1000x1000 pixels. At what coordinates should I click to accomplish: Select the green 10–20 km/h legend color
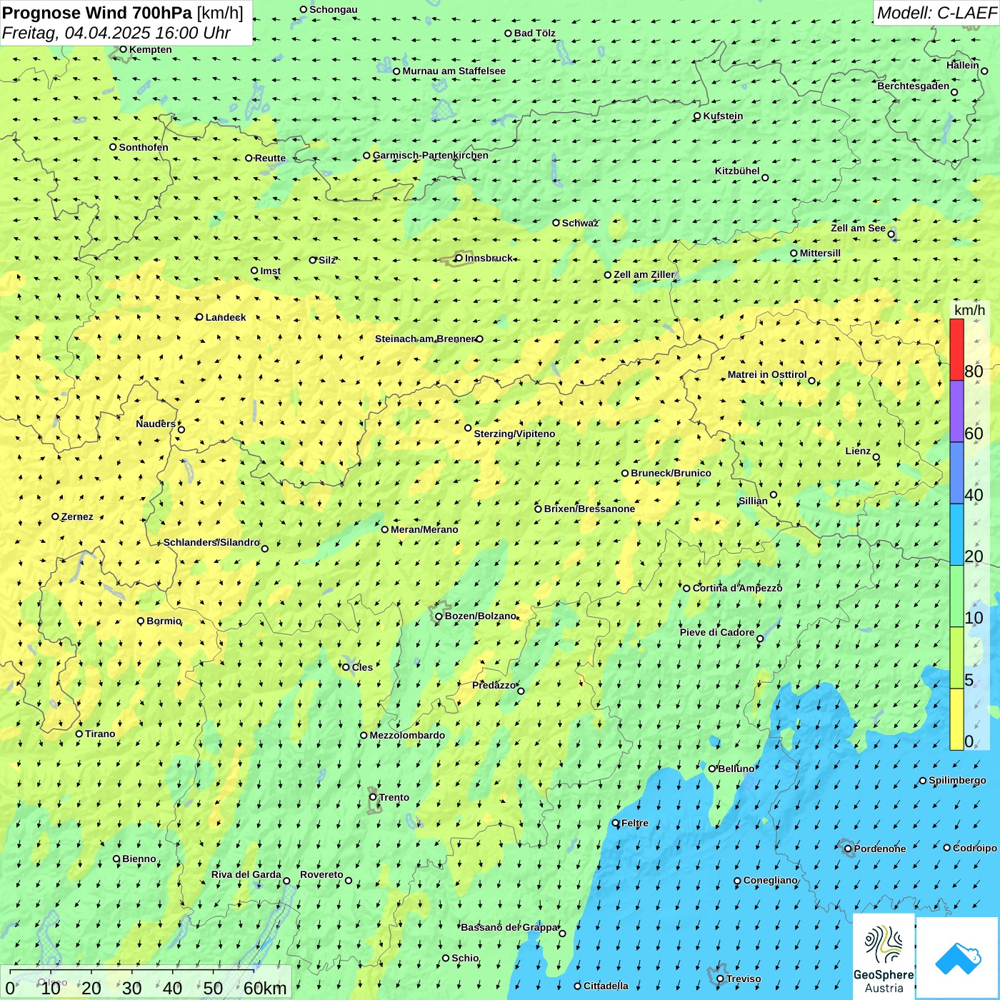coord(956,596)
